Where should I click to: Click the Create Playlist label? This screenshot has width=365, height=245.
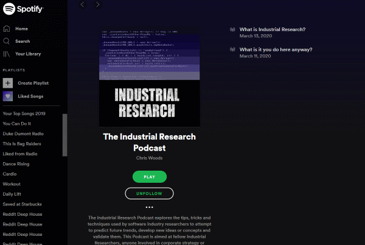tap(33, 83)
